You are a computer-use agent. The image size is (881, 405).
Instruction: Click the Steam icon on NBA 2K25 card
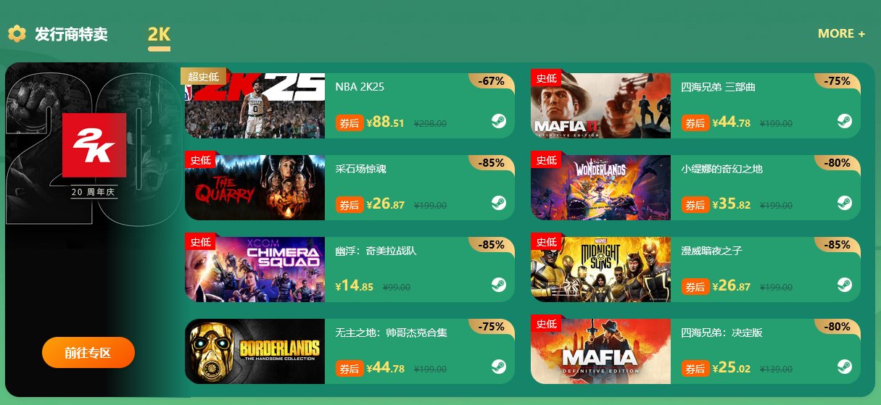click(498, 121)
